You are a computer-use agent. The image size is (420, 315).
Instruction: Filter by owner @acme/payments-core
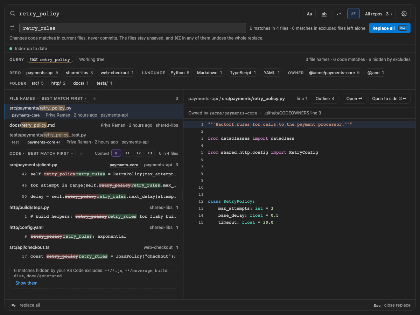point(334,73)
